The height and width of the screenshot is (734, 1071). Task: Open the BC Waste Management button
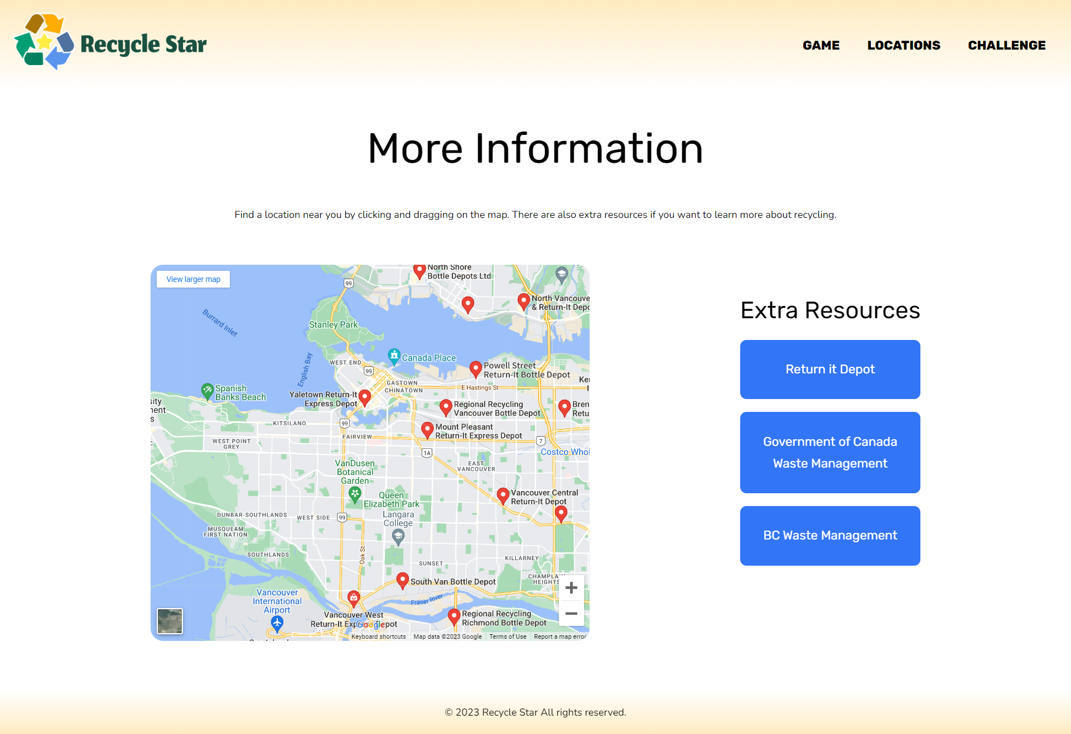pyautogui.click(x=829, y=535)
